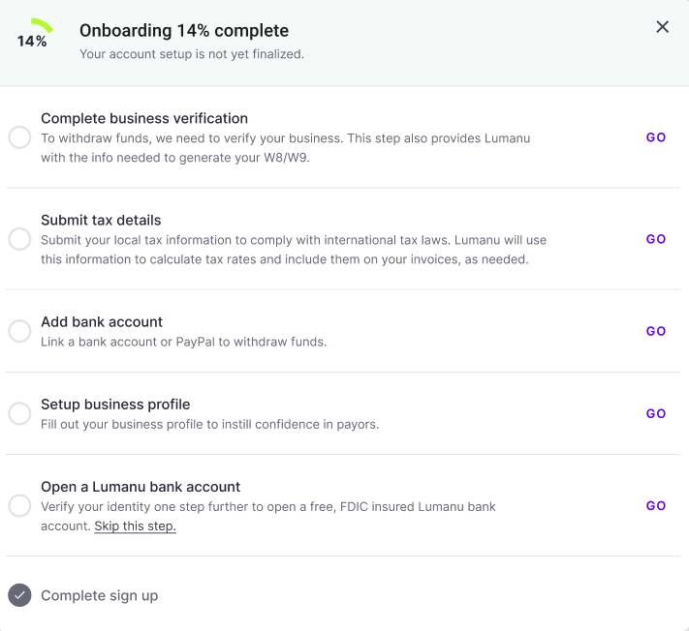
Task: Toggle the Add bank account circle
Action: coord(19,331)
